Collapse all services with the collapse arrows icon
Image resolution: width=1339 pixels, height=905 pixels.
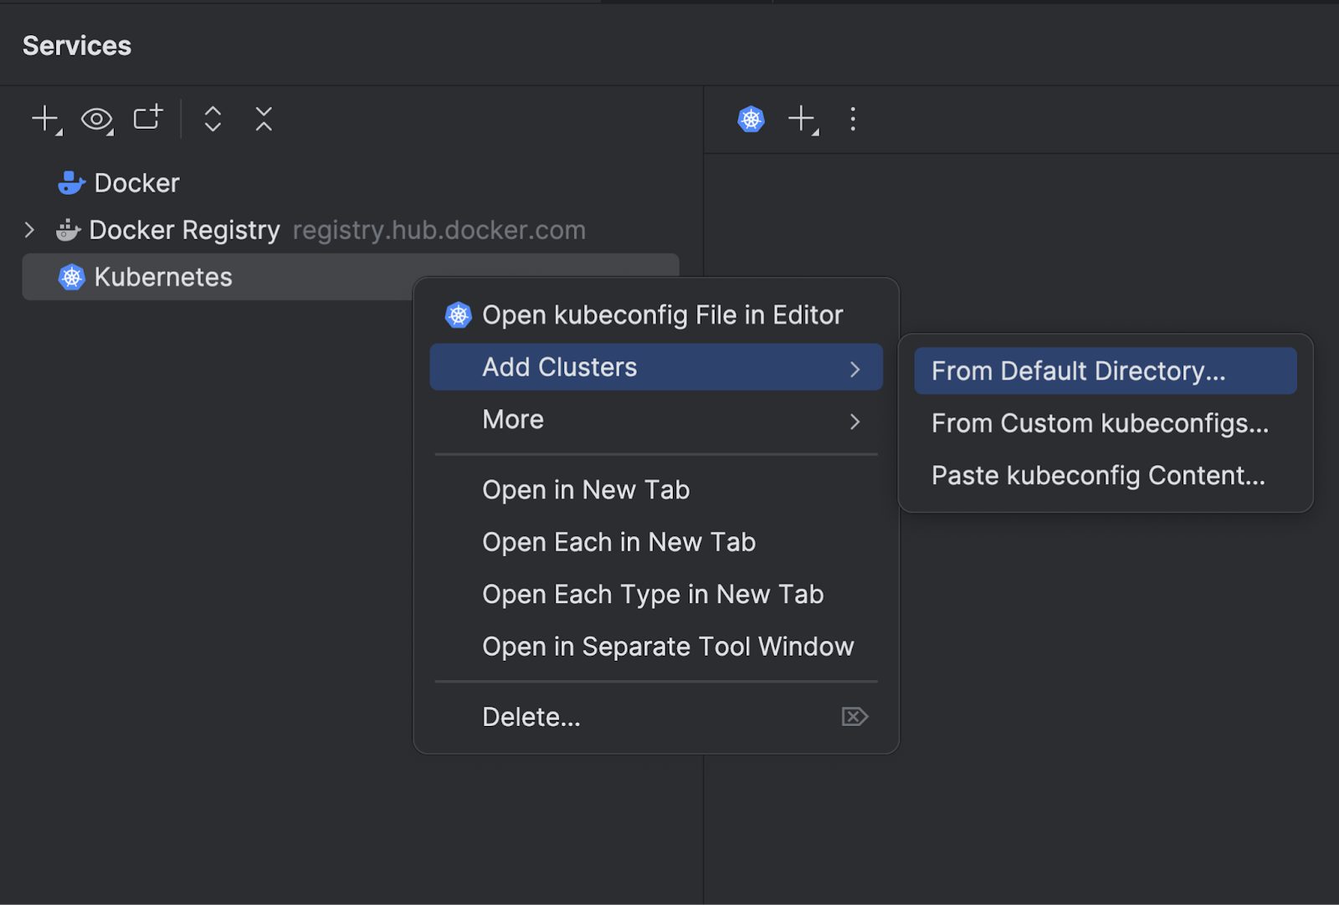coord(264,119)
